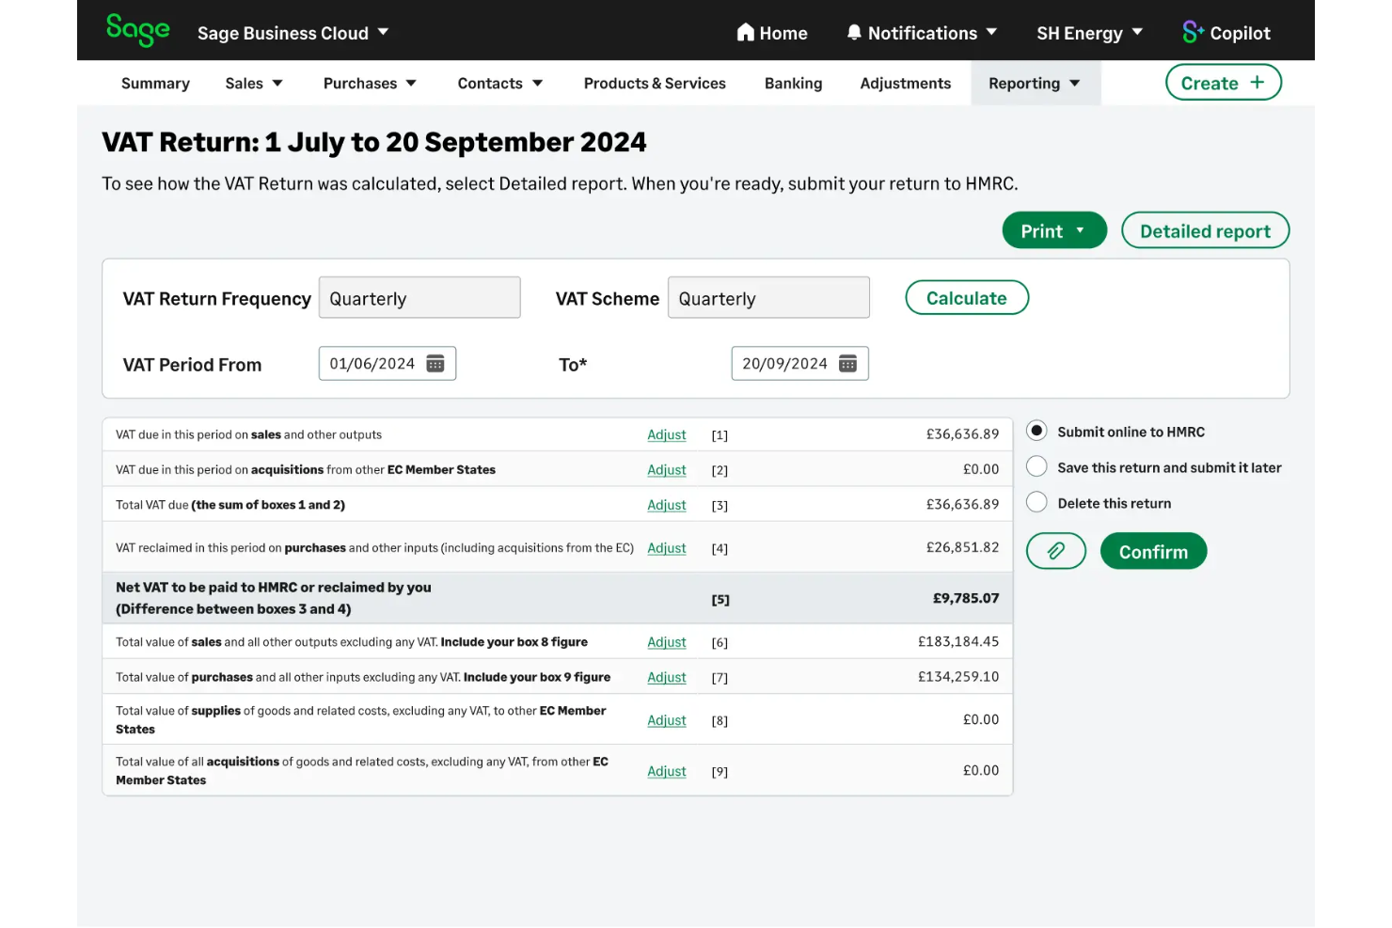Image resolution: width=1392 pixels, height=928 pixels.
Task: Click the Notifications bell icon
Action: [854, 32]
